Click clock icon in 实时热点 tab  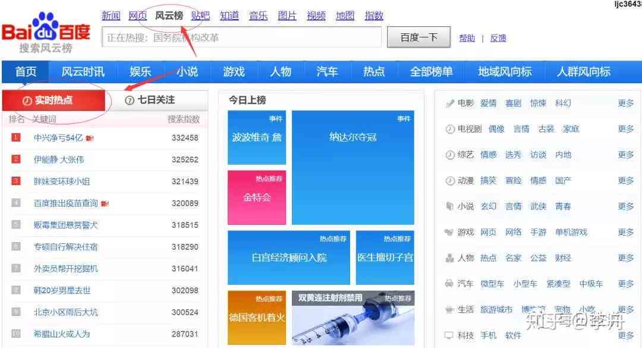[27, 101]
